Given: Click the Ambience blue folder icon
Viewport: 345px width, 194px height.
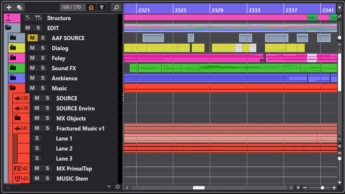Looking at the screenshot, I should 13,78.
